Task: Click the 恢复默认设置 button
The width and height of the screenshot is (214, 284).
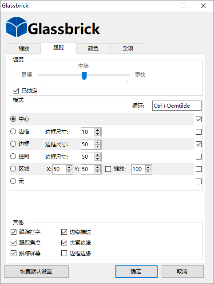Action: [36, 272]
